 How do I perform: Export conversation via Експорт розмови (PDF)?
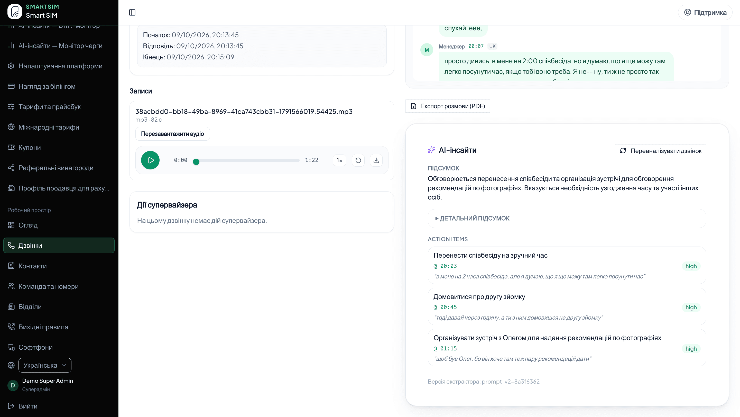coord(448,106)
